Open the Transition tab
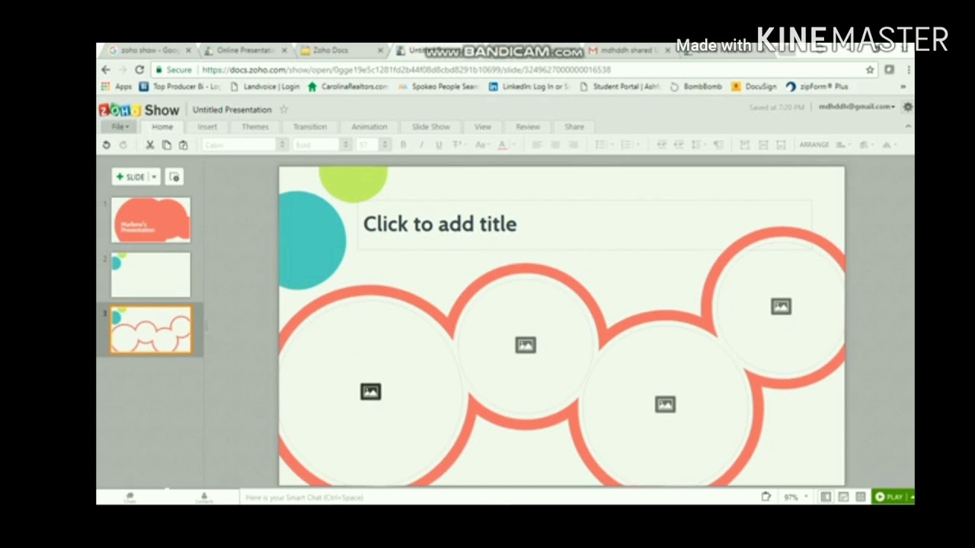The width and height of the screenshot is (975, 548). coord(310,127)
